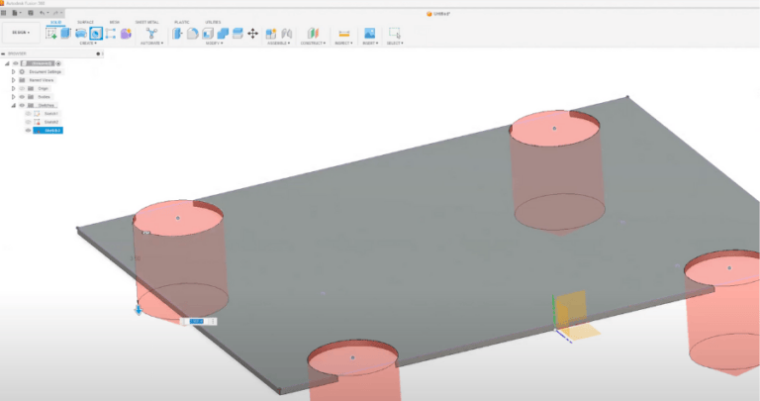760x401 pixels.
Task: Click the Move/Copy arrows icon
Action: (252, 33)
